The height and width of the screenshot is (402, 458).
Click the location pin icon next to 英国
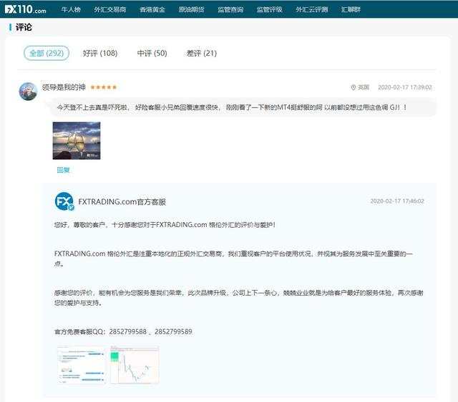point(353,87)
